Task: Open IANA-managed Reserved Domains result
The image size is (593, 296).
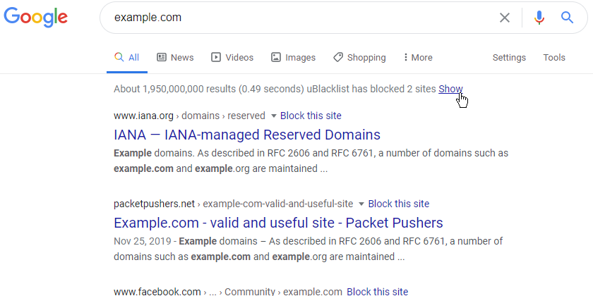Action: 247,135
